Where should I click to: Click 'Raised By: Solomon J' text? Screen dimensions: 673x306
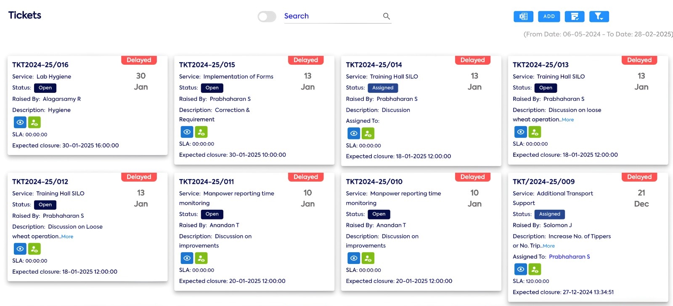click(542, 225)
